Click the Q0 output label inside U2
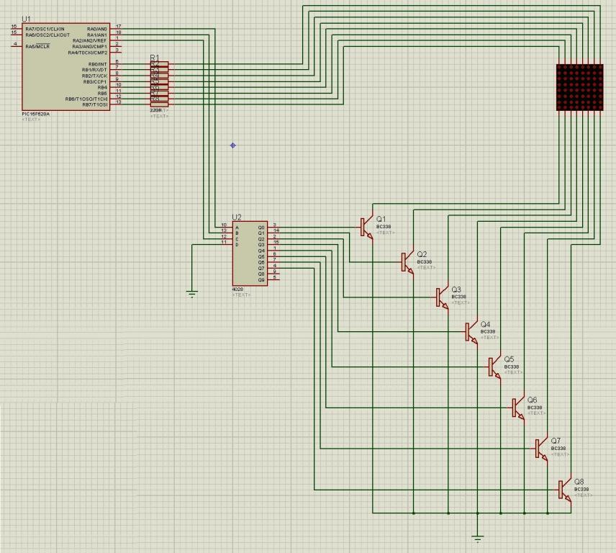 click(261, 228)
